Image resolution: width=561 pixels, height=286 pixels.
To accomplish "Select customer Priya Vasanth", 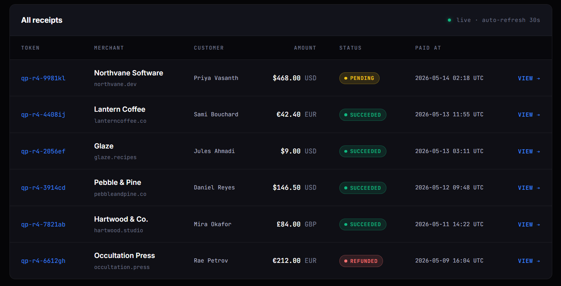I will (216, 78).
